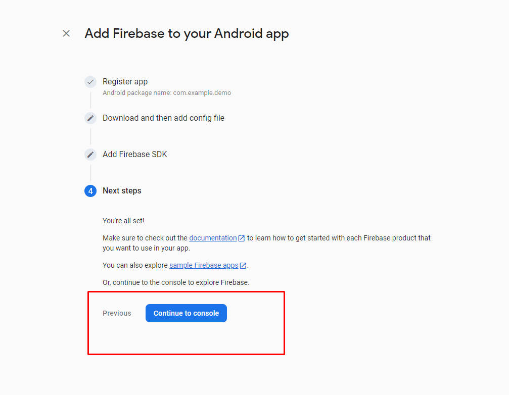Open the documentation link

pos(212,238)
